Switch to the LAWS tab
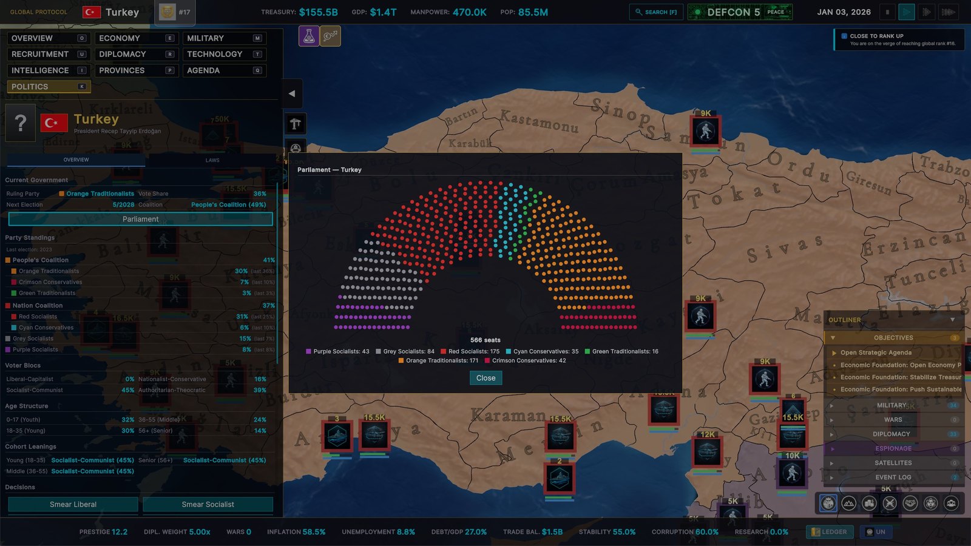The width and height of the screenshot is (971, 546). click(x=212, y=160)
